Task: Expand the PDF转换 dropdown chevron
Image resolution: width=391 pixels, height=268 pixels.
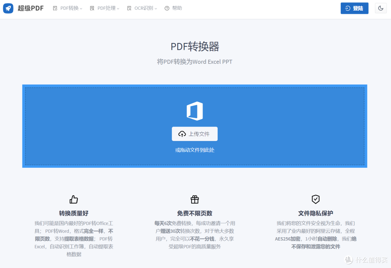Action: [81, 9]
